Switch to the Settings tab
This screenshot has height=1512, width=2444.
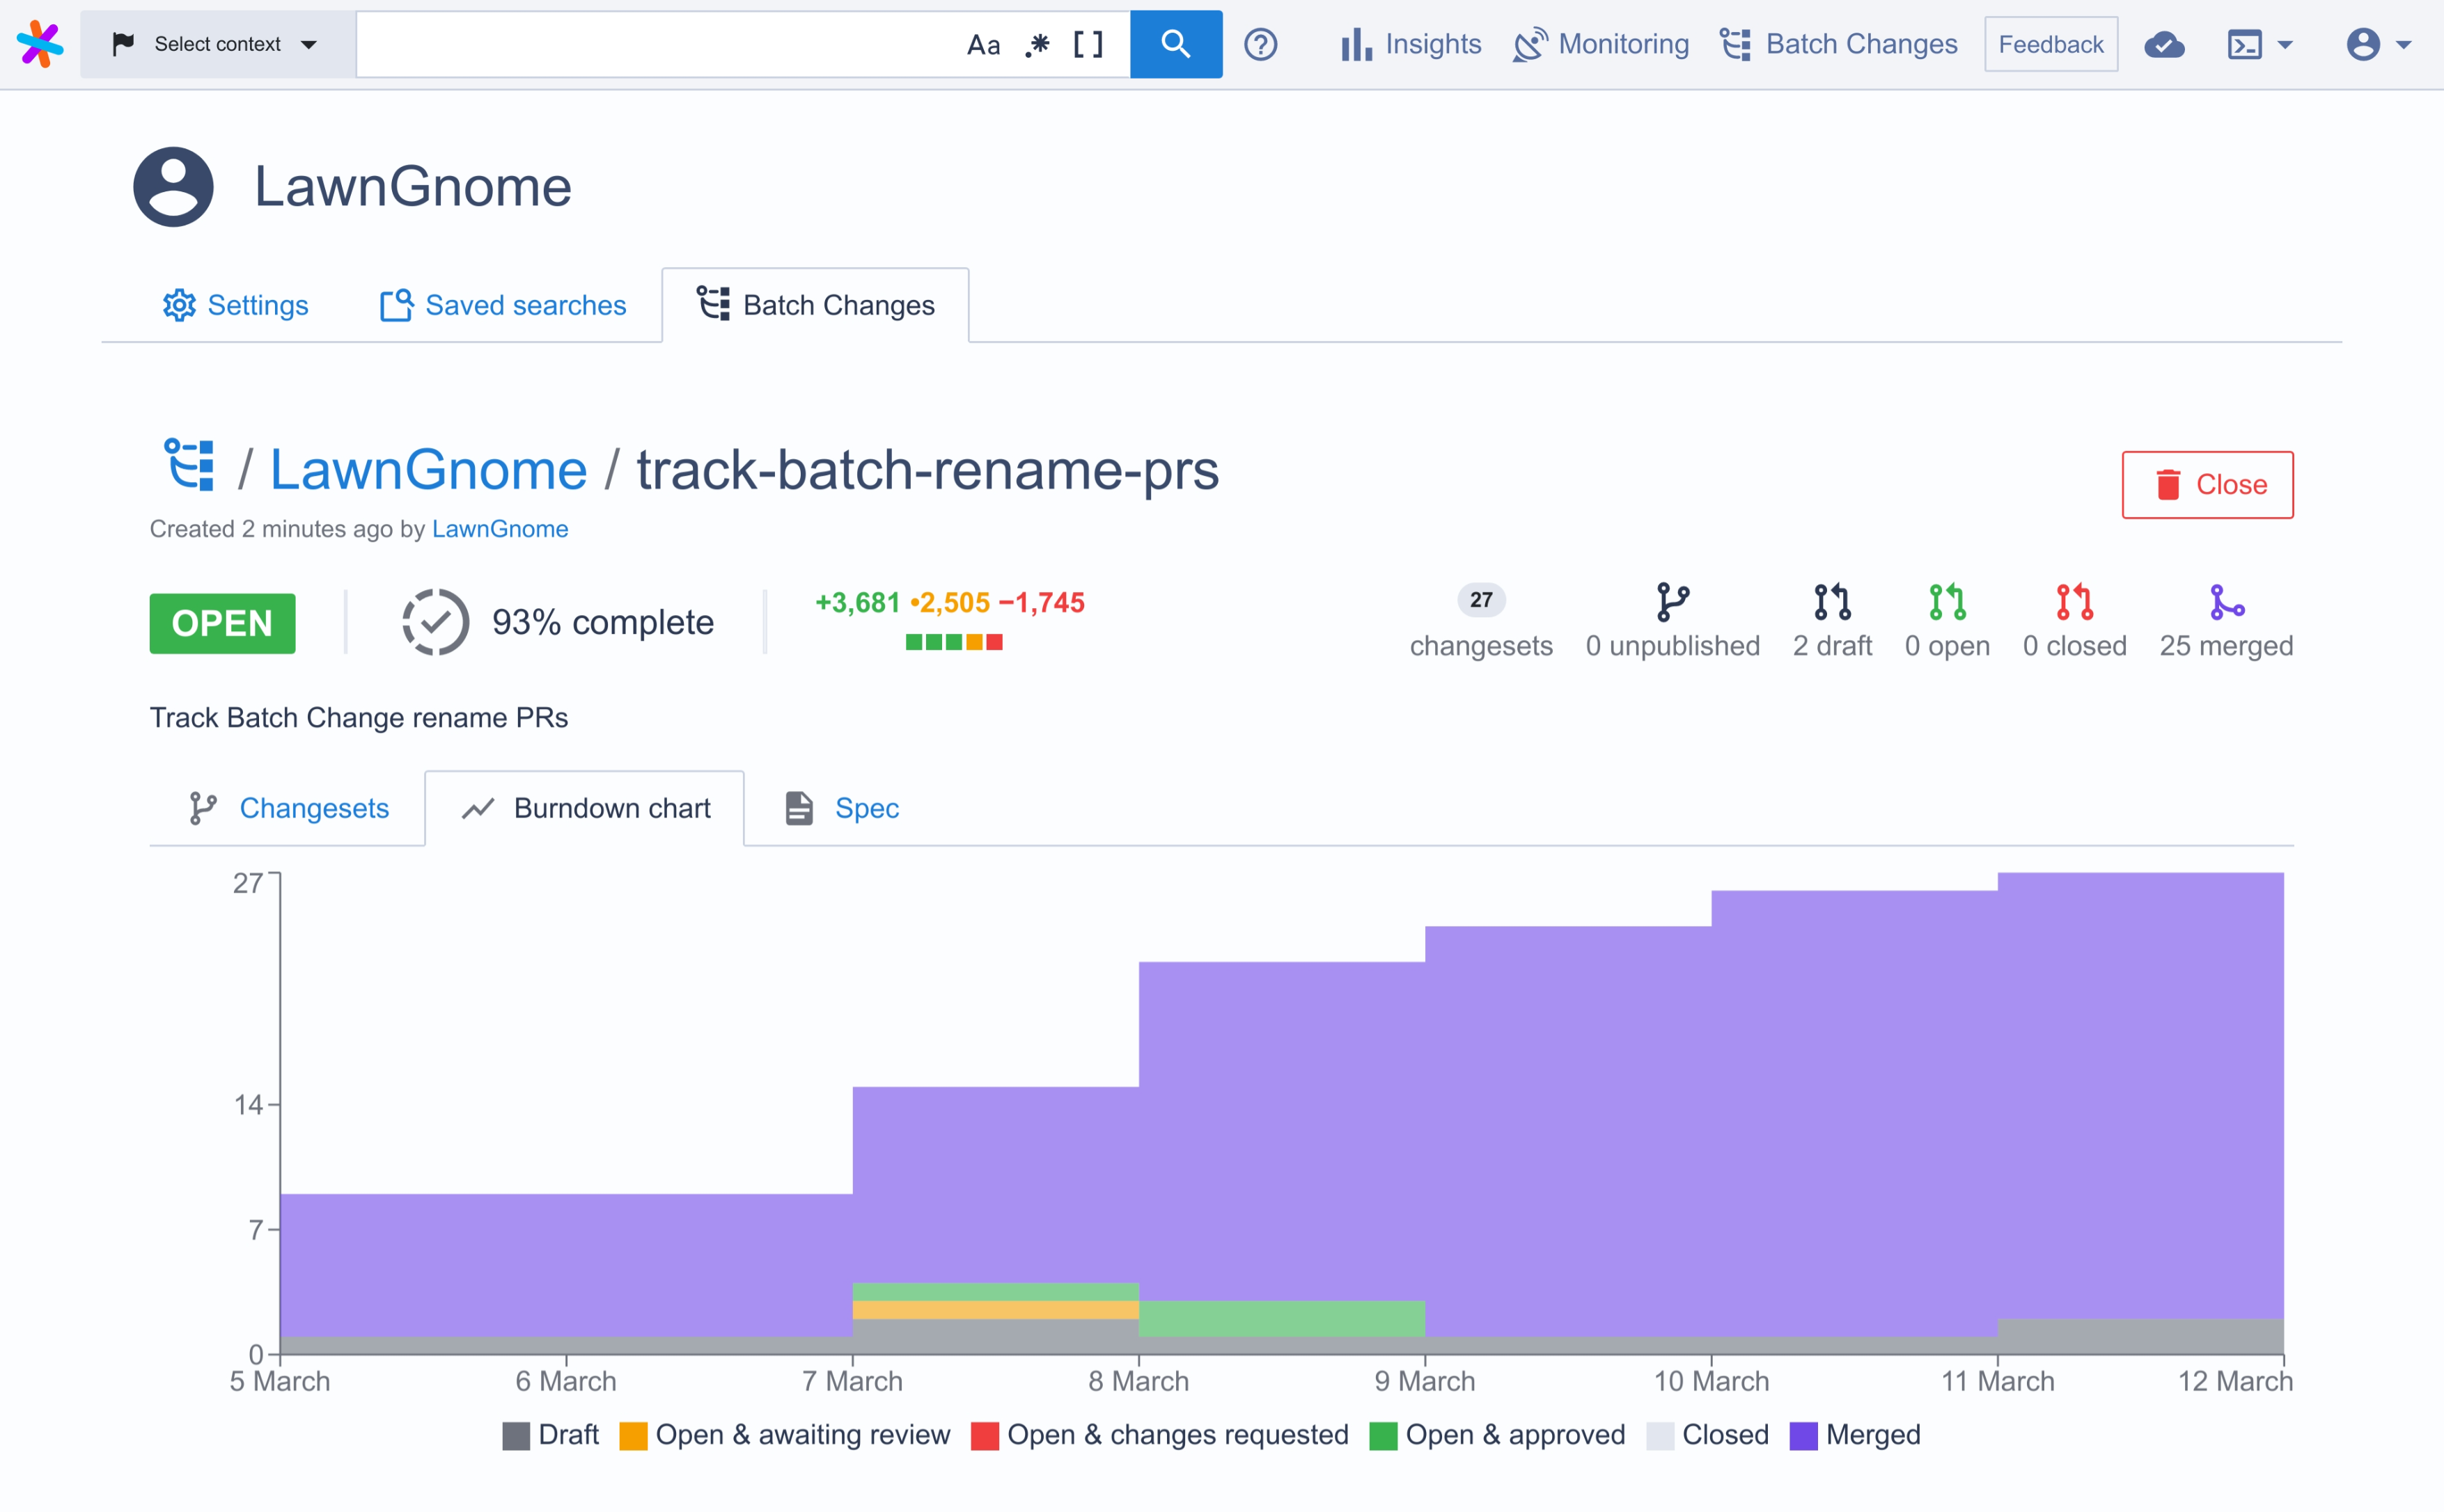(235, 305)
